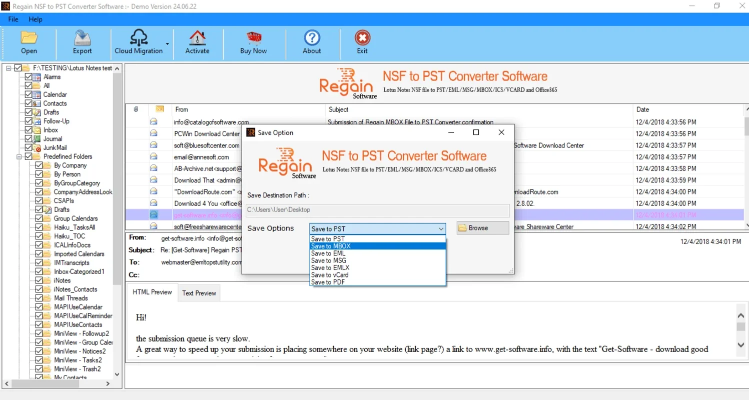The image size is (749, 400).
Task: Toggle the Mail Threads checkbox
Action: pos(39,298)
